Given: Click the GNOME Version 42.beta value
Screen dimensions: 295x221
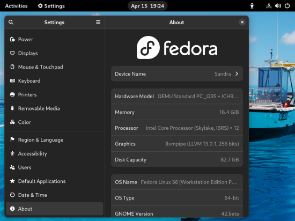Looking at the screenshot, I should [230, 213].
